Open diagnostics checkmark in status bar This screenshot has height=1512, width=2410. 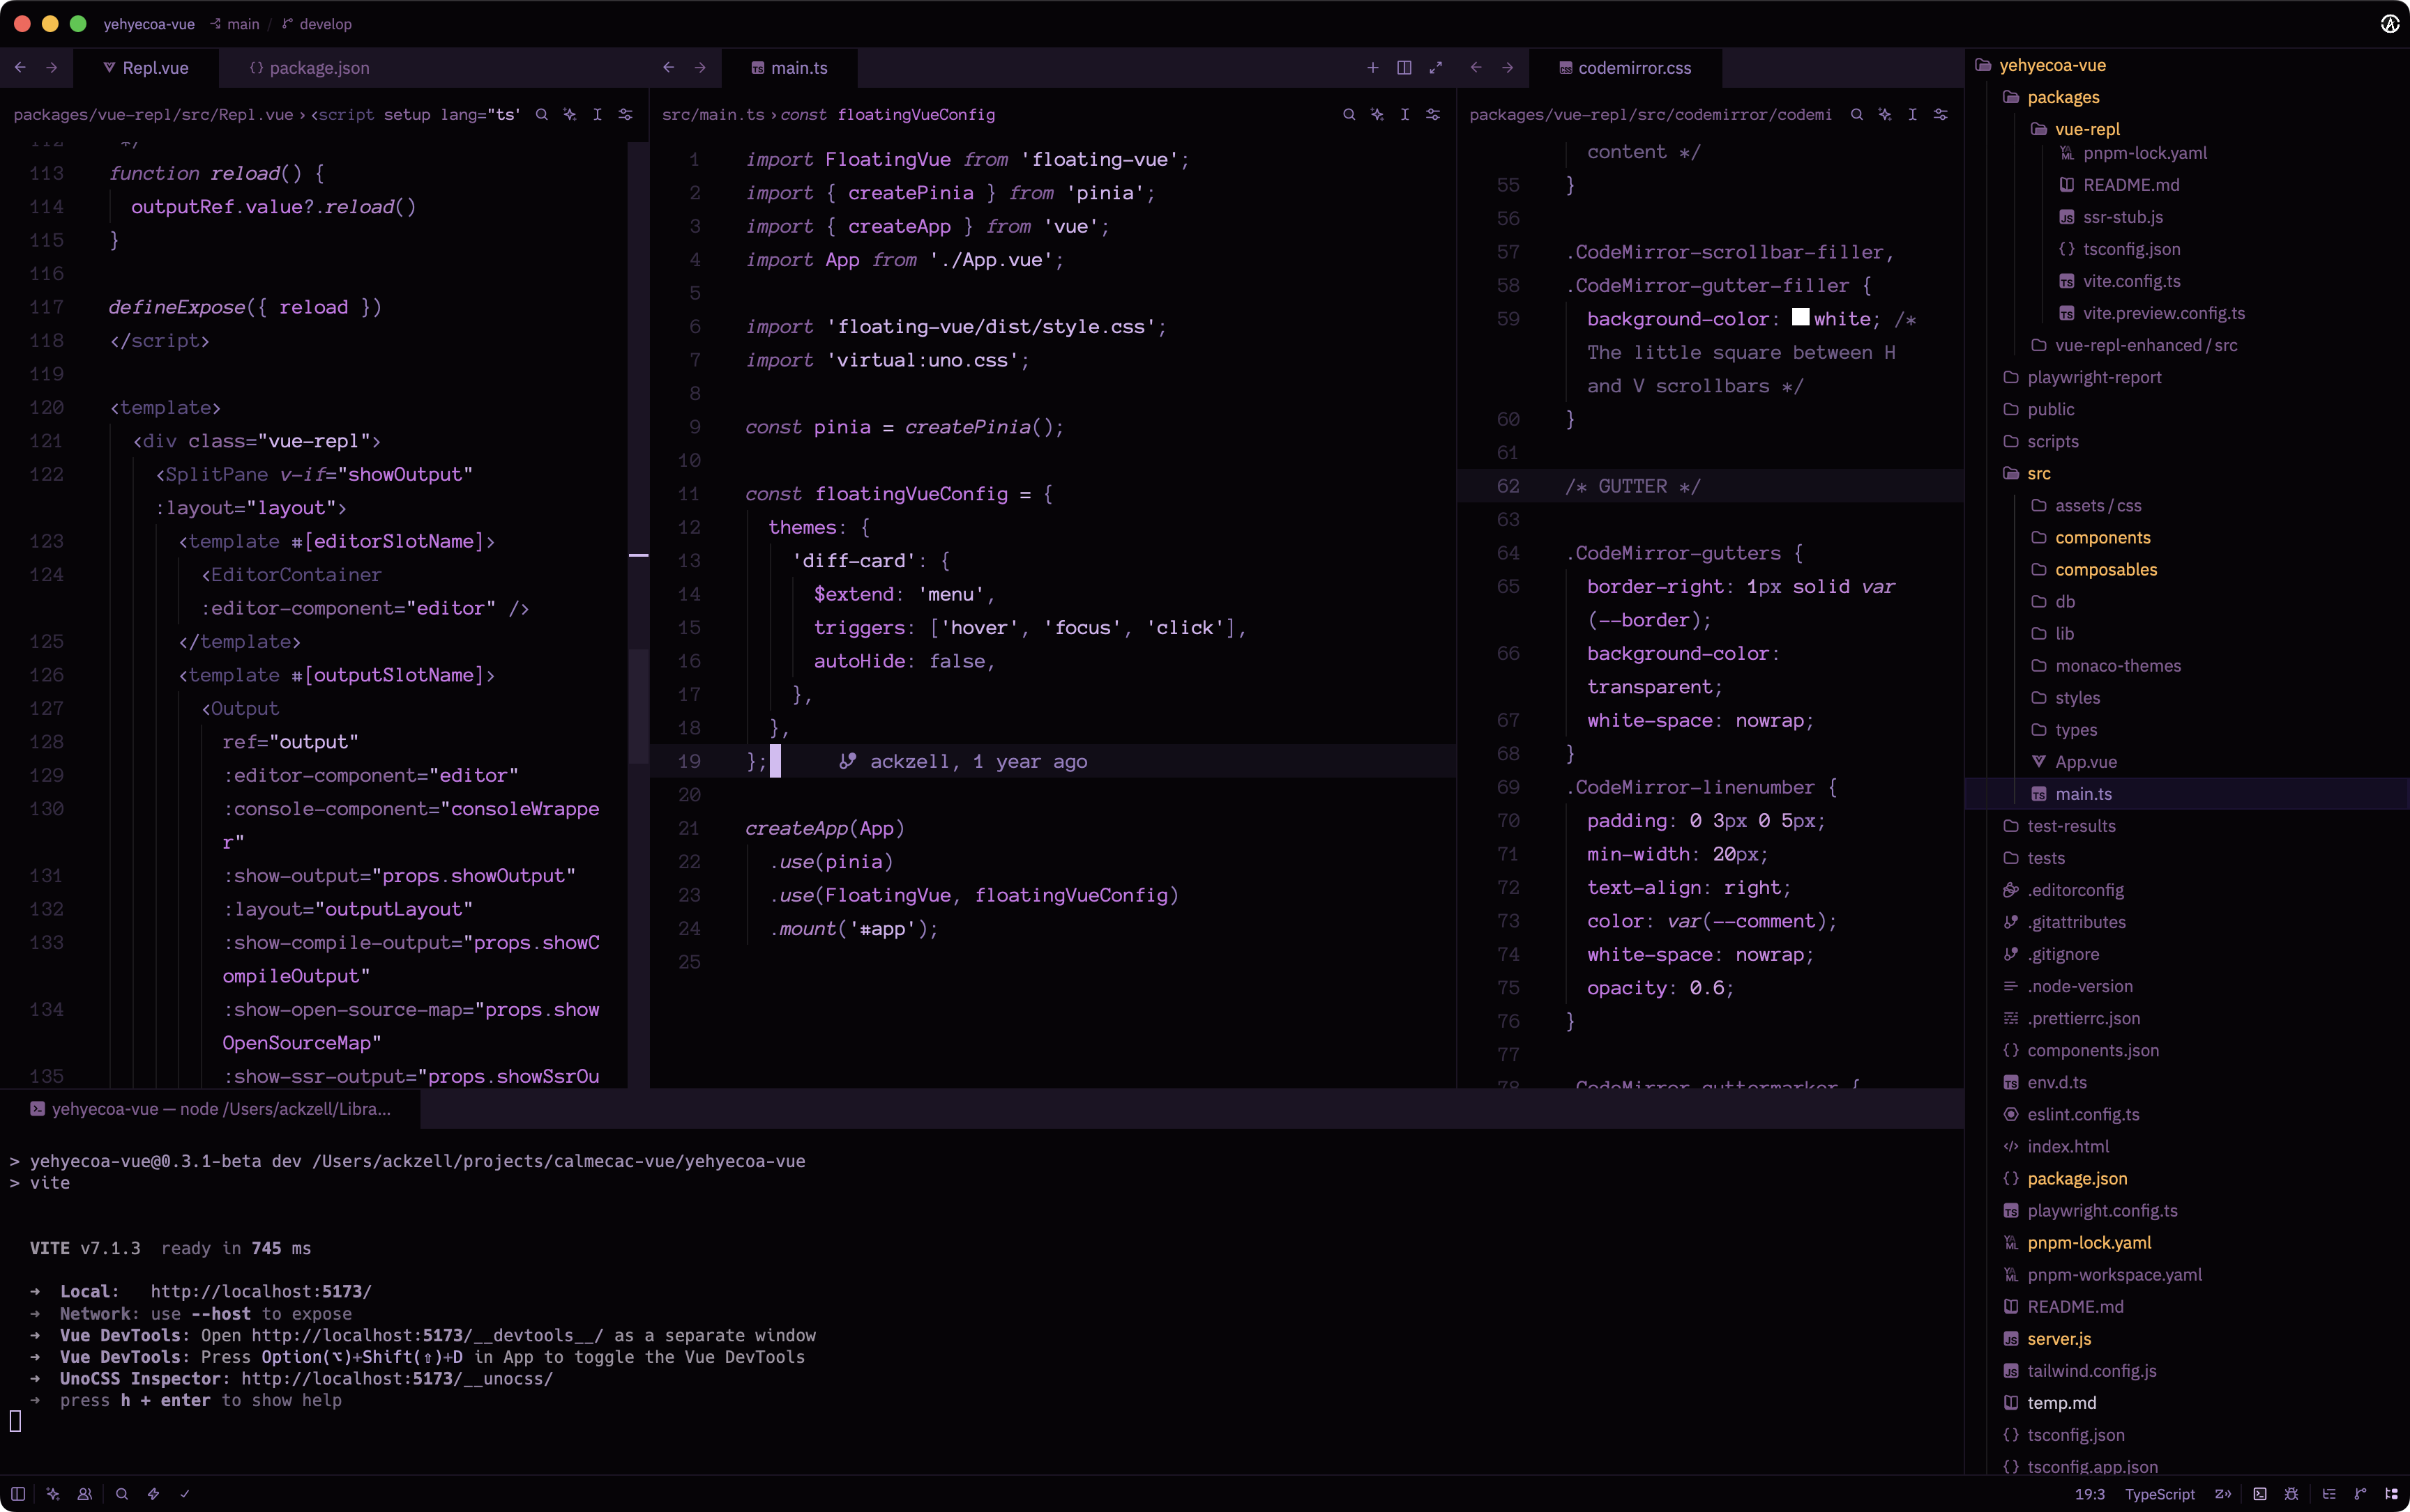tap(185, 1494)
